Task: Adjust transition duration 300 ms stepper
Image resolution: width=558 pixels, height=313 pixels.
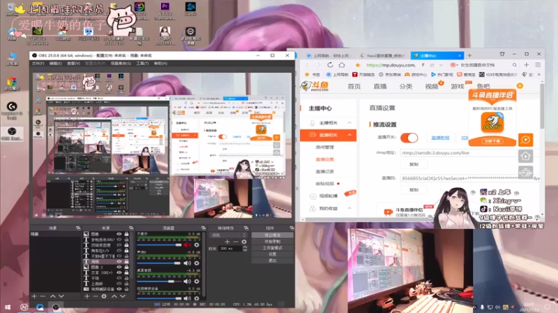Action: pos(245,248)
